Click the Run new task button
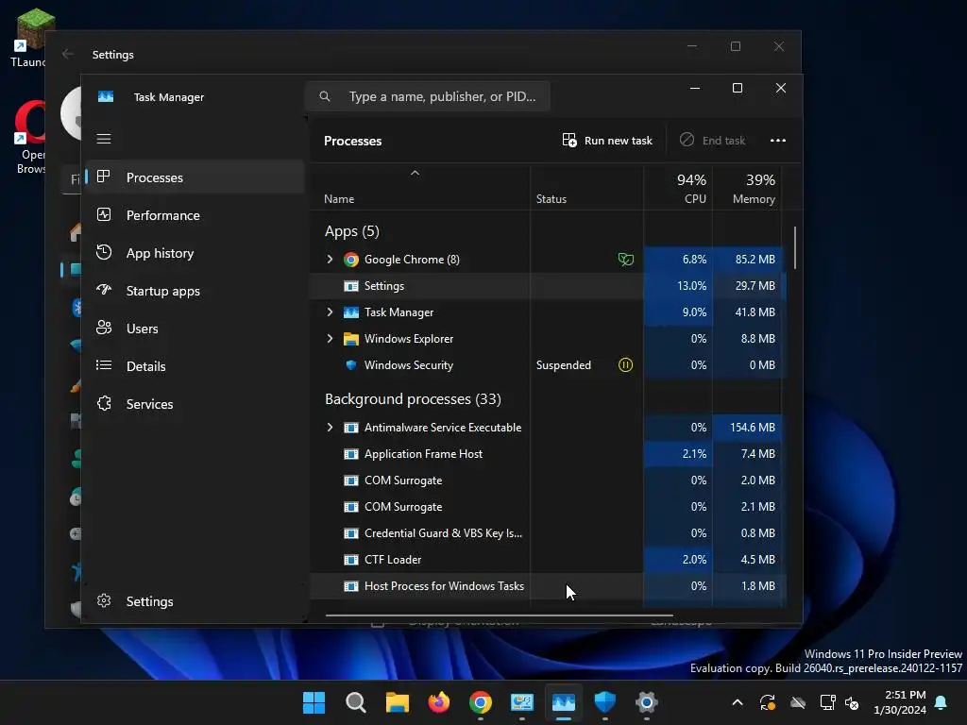Image resolution: width=967 pixels, height=725 pixels. click(607, 141)
